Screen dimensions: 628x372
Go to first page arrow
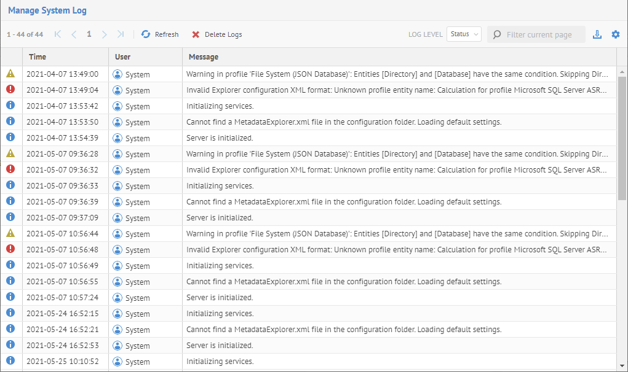point(58,34)
